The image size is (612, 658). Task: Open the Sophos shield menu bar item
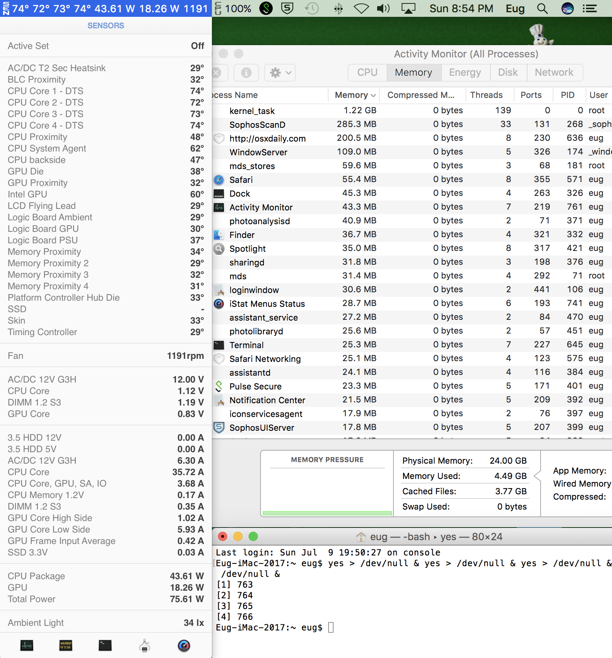[x=287, y=8]
